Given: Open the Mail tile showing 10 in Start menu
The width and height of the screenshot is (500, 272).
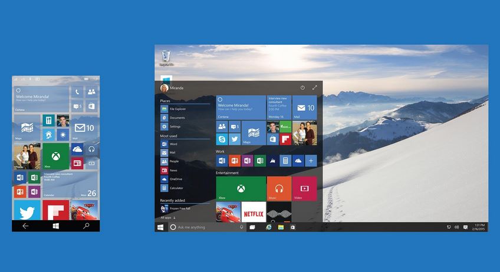Looking at the screenshot, I should (304, 108).
